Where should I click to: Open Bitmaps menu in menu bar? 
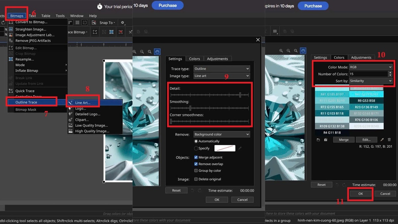click(17, 16)
